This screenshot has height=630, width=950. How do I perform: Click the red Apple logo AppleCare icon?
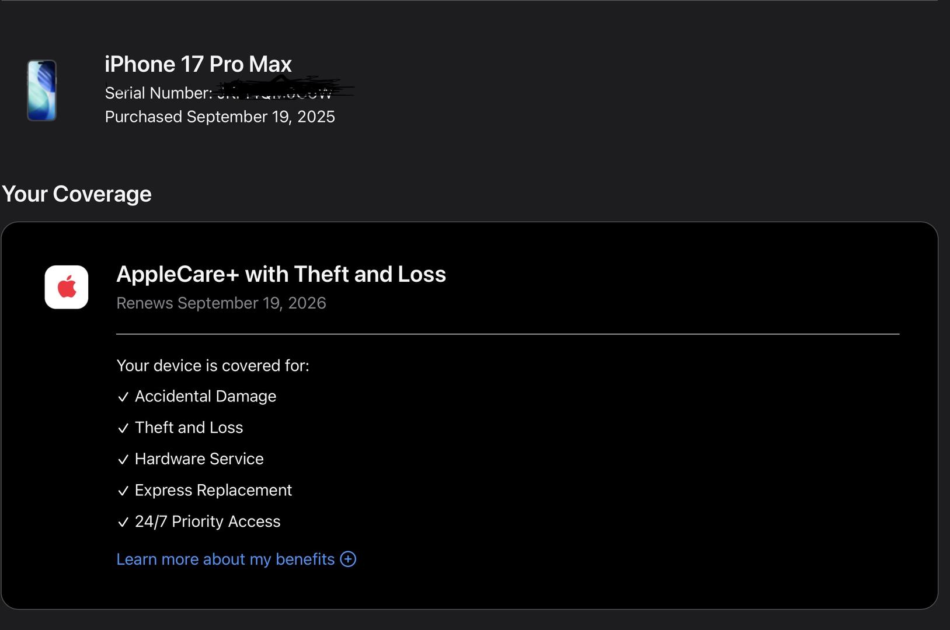(x=67, y=287)
